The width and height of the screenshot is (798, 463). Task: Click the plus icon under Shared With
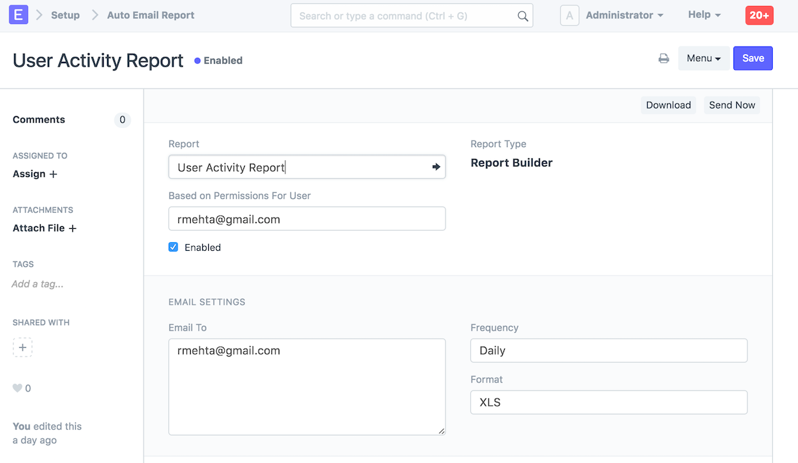click(x=23, y=347)
